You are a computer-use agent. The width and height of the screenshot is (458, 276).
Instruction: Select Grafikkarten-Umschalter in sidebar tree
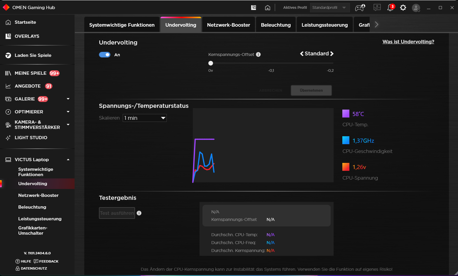point(33,231)
